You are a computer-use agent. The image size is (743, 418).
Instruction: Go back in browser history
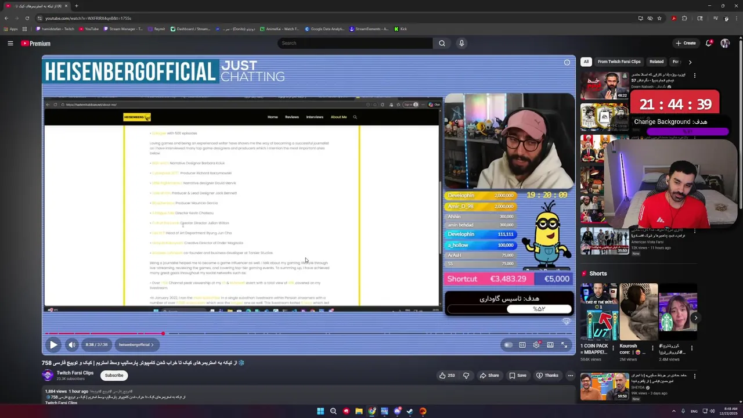tap(6, 18)
